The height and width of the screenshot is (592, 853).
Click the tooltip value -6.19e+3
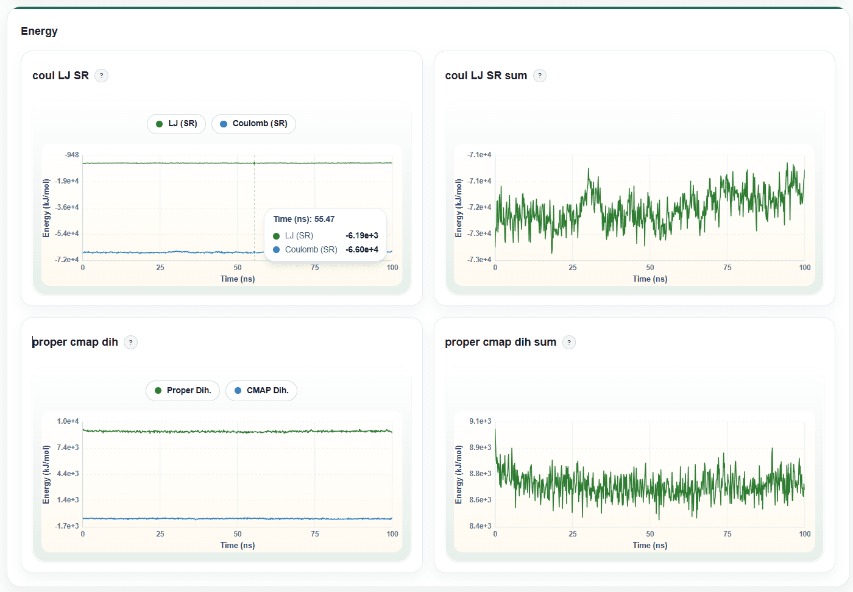[362, 235]
